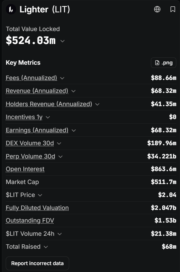Download Key Metrics as .png
The width and height of the screenshot is (180, 272).
(x=164, y=63)
